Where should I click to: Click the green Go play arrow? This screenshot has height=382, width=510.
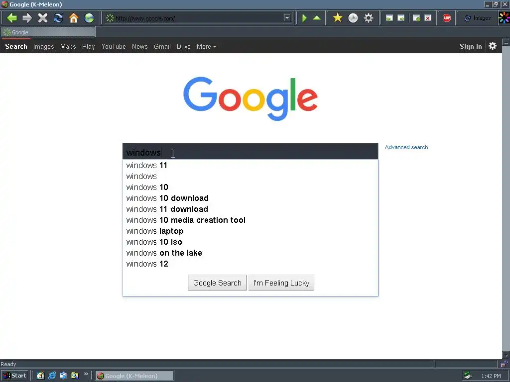pos(304,18)
